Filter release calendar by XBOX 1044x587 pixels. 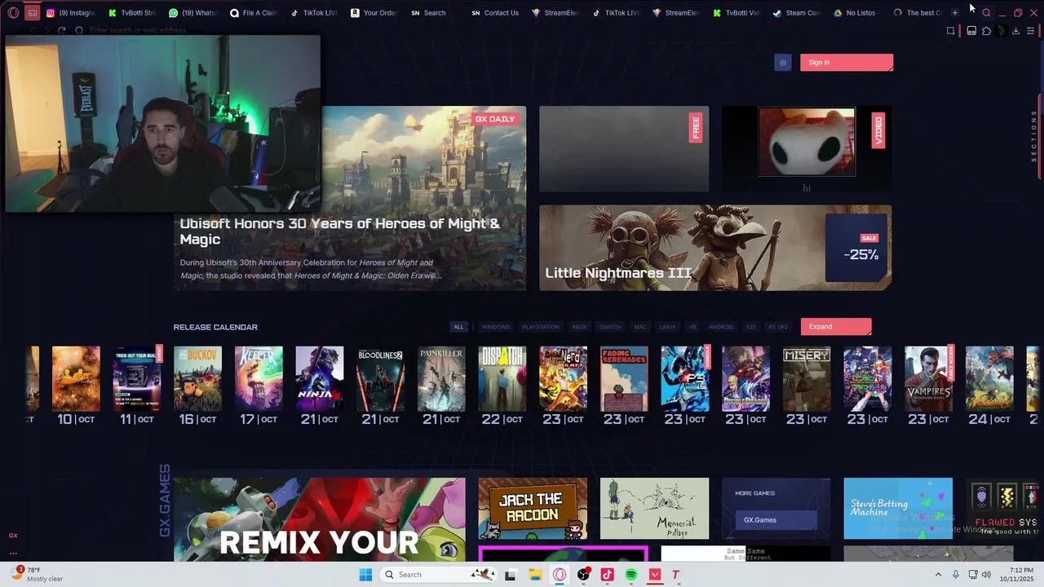tap(579, 327)
